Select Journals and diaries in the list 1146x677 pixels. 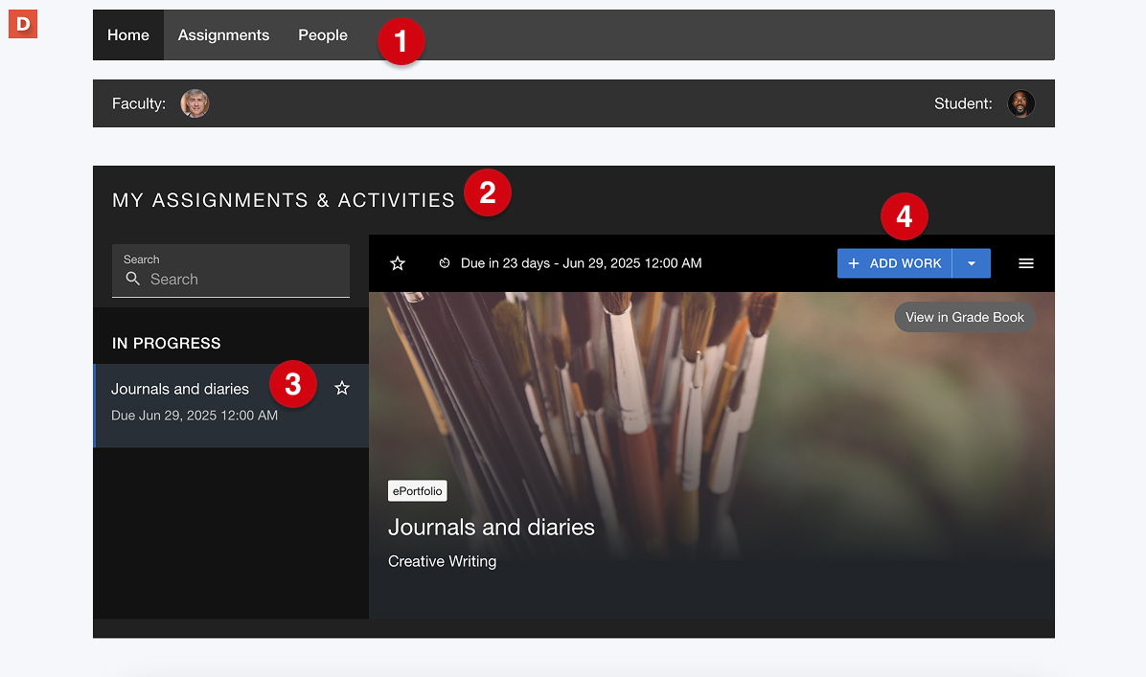coord(231,405)
